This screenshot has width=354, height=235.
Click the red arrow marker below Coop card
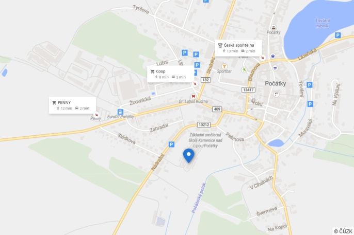[x=195, y=84]
